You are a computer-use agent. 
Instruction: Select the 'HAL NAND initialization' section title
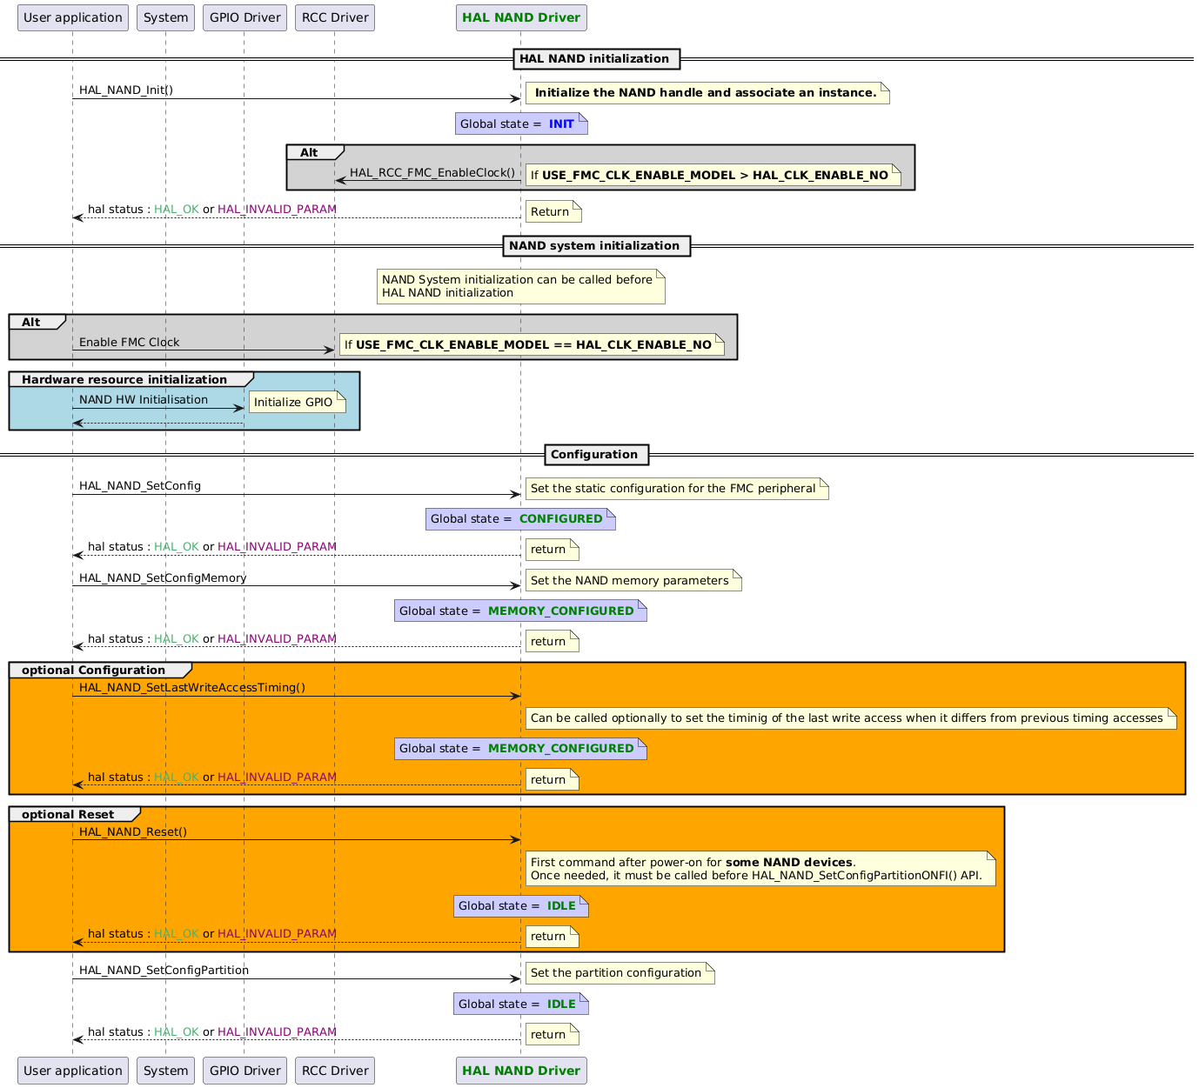click(x=596, y=59)
